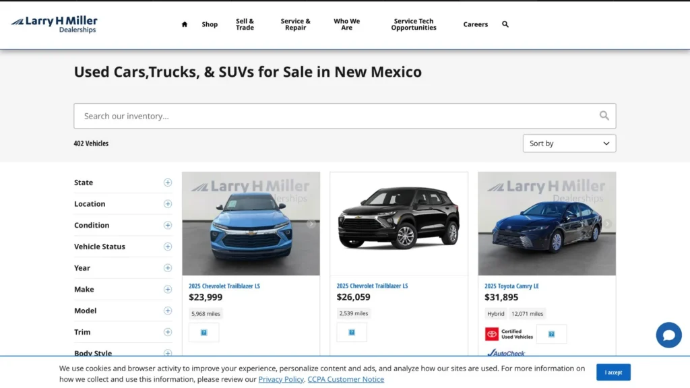Open 2025 Chevrolet Trailblazer LS $26,059 listing title
The width and height of the screenshot is (690, 388).
372,286
